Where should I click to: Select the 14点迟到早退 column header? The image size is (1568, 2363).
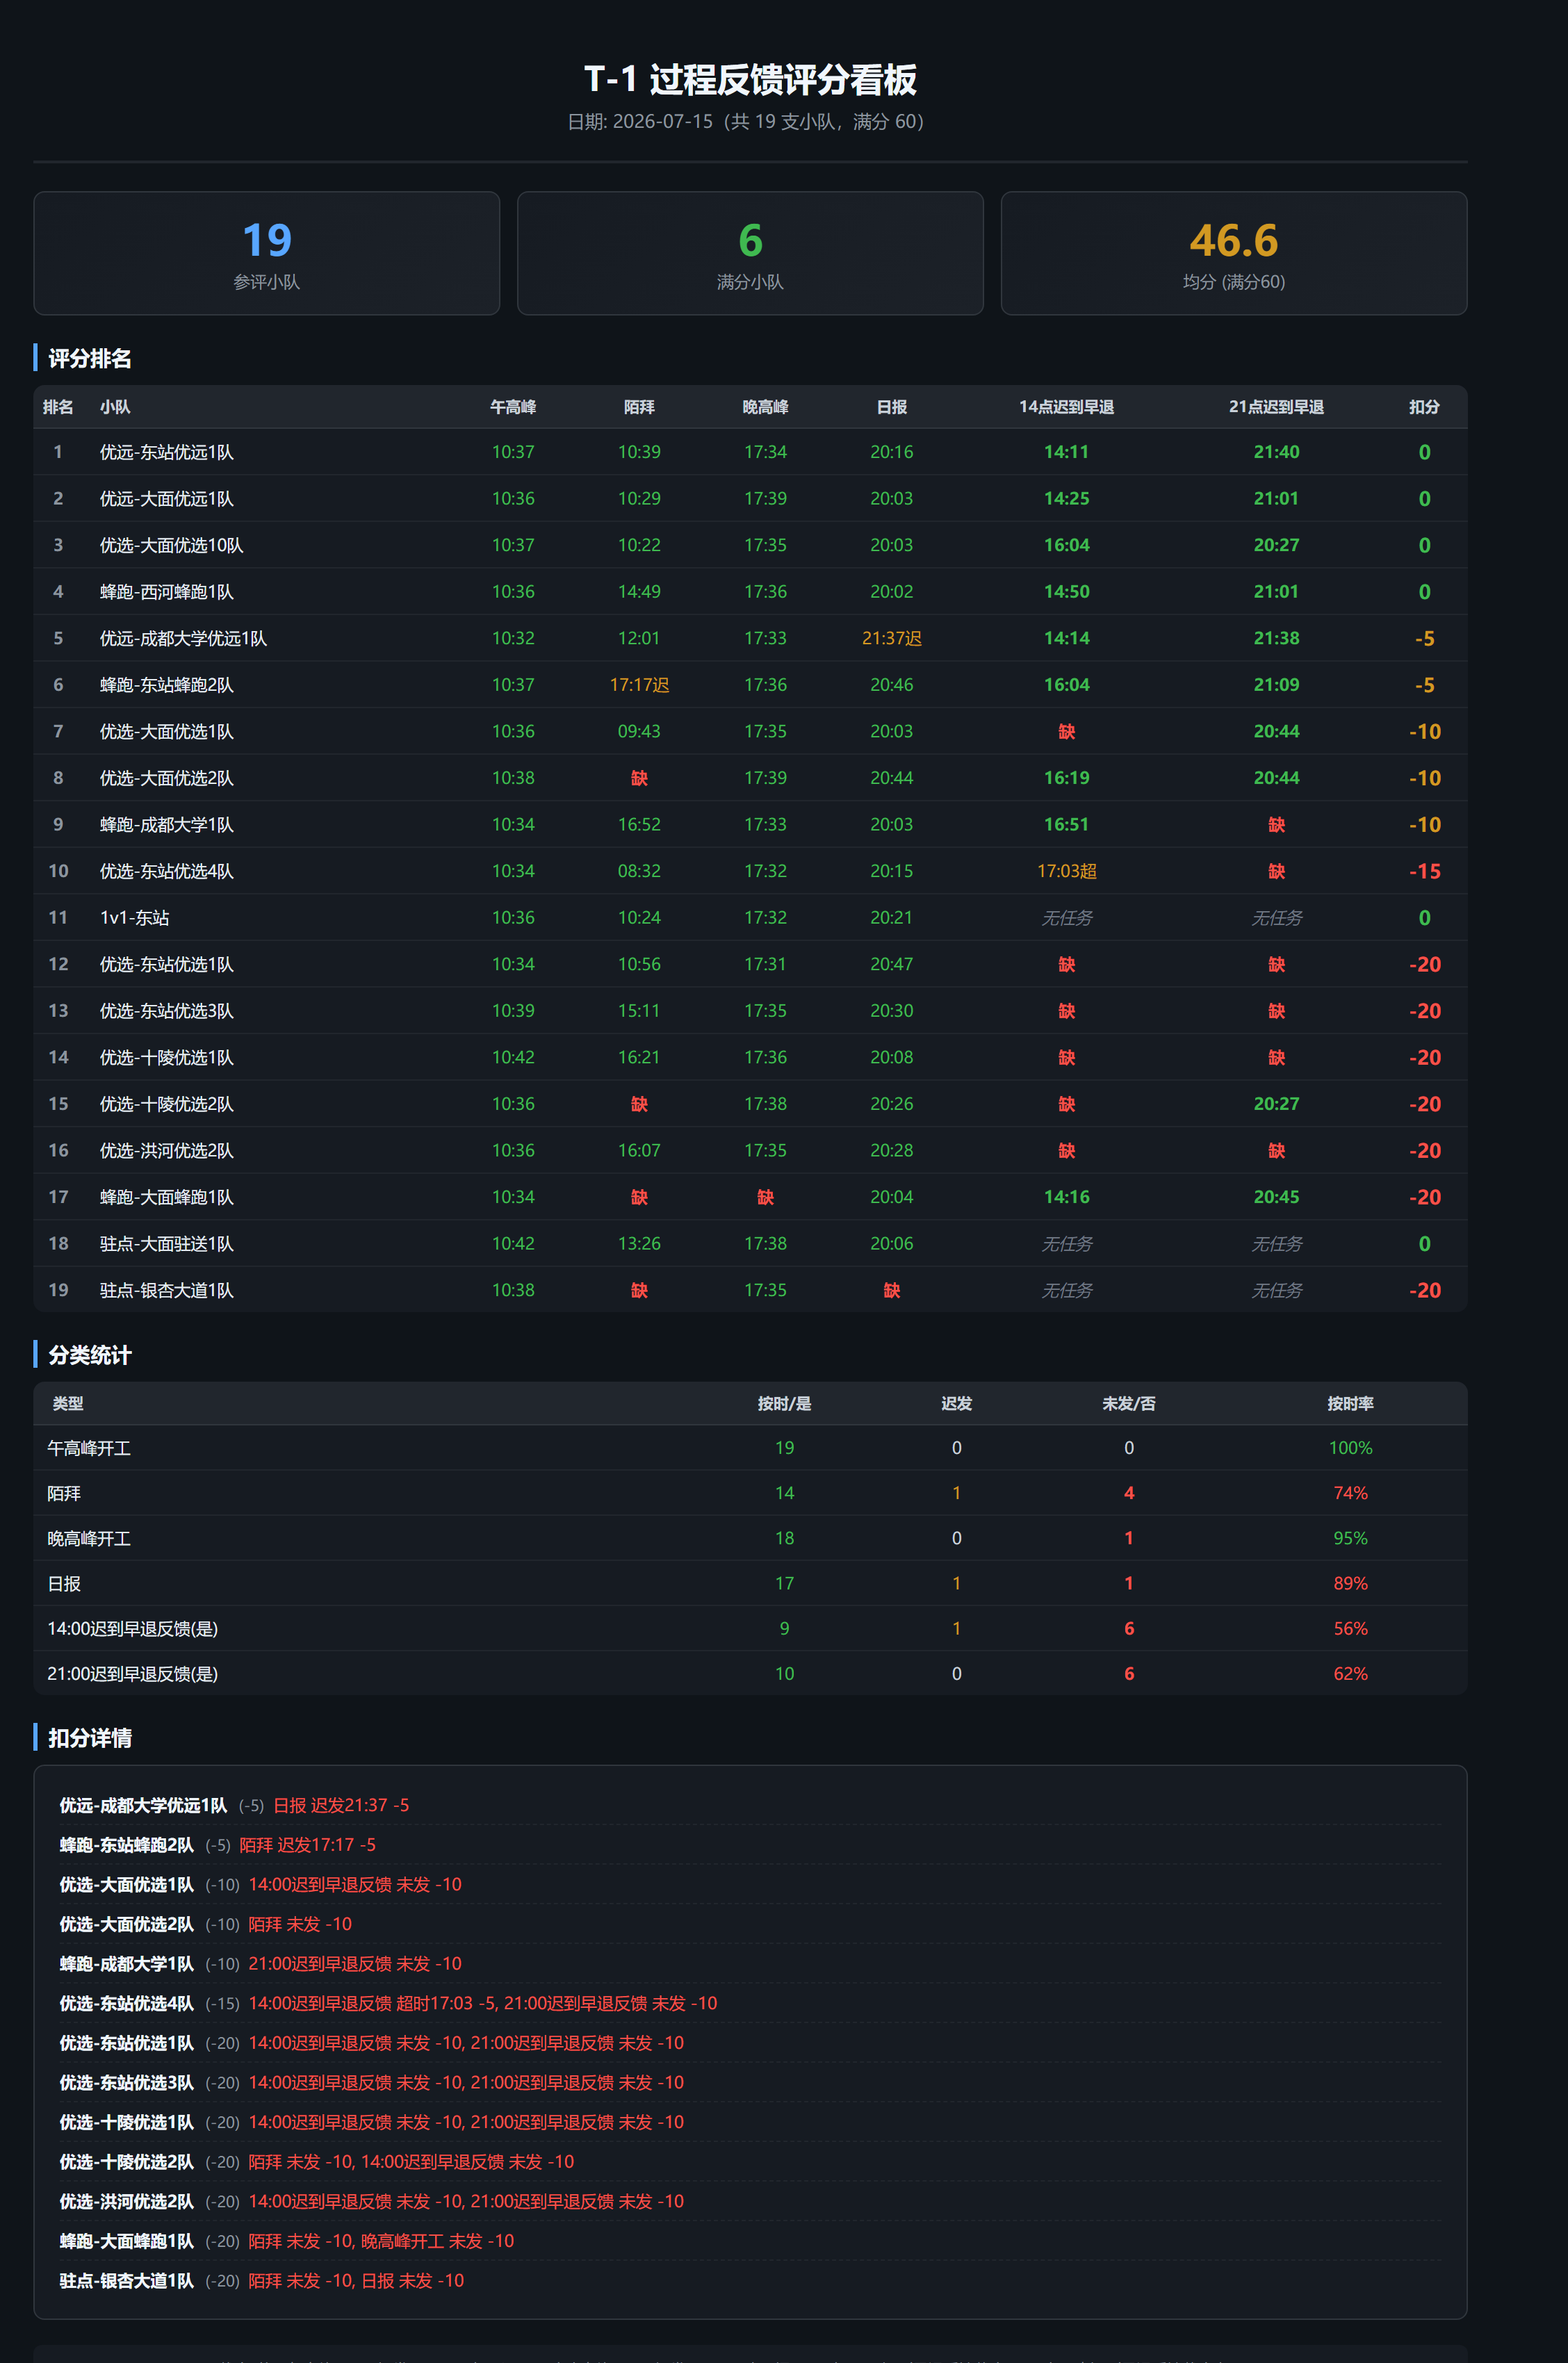tap(1066, 407)
